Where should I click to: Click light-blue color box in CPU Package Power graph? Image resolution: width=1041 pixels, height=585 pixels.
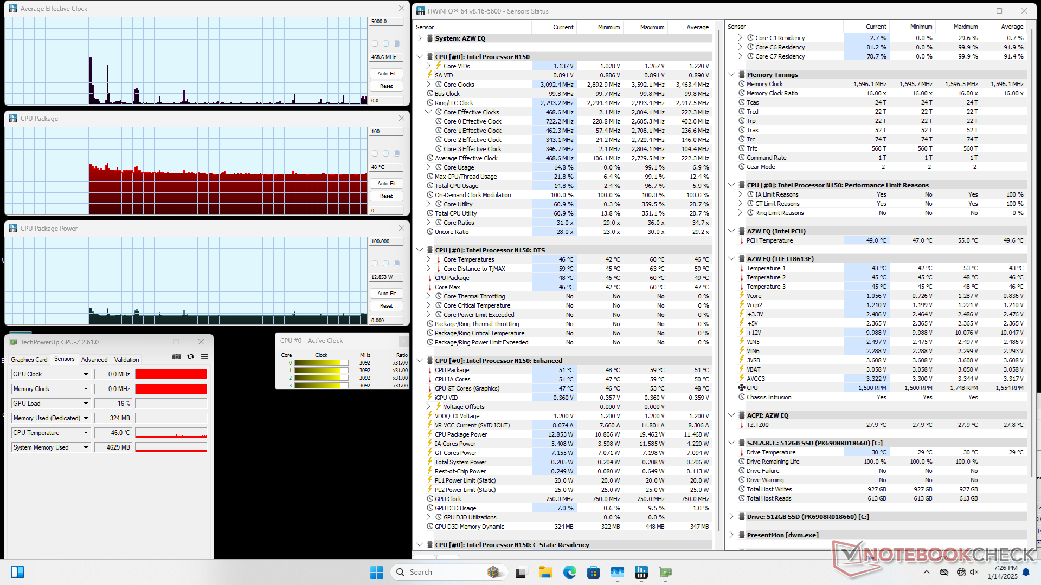pos(385,263)
